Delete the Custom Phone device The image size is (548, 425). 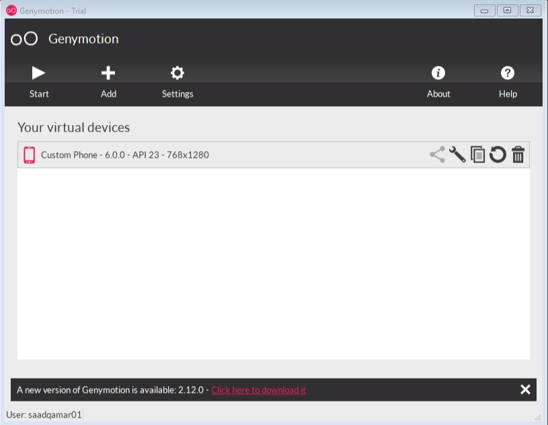coord(518,154)
